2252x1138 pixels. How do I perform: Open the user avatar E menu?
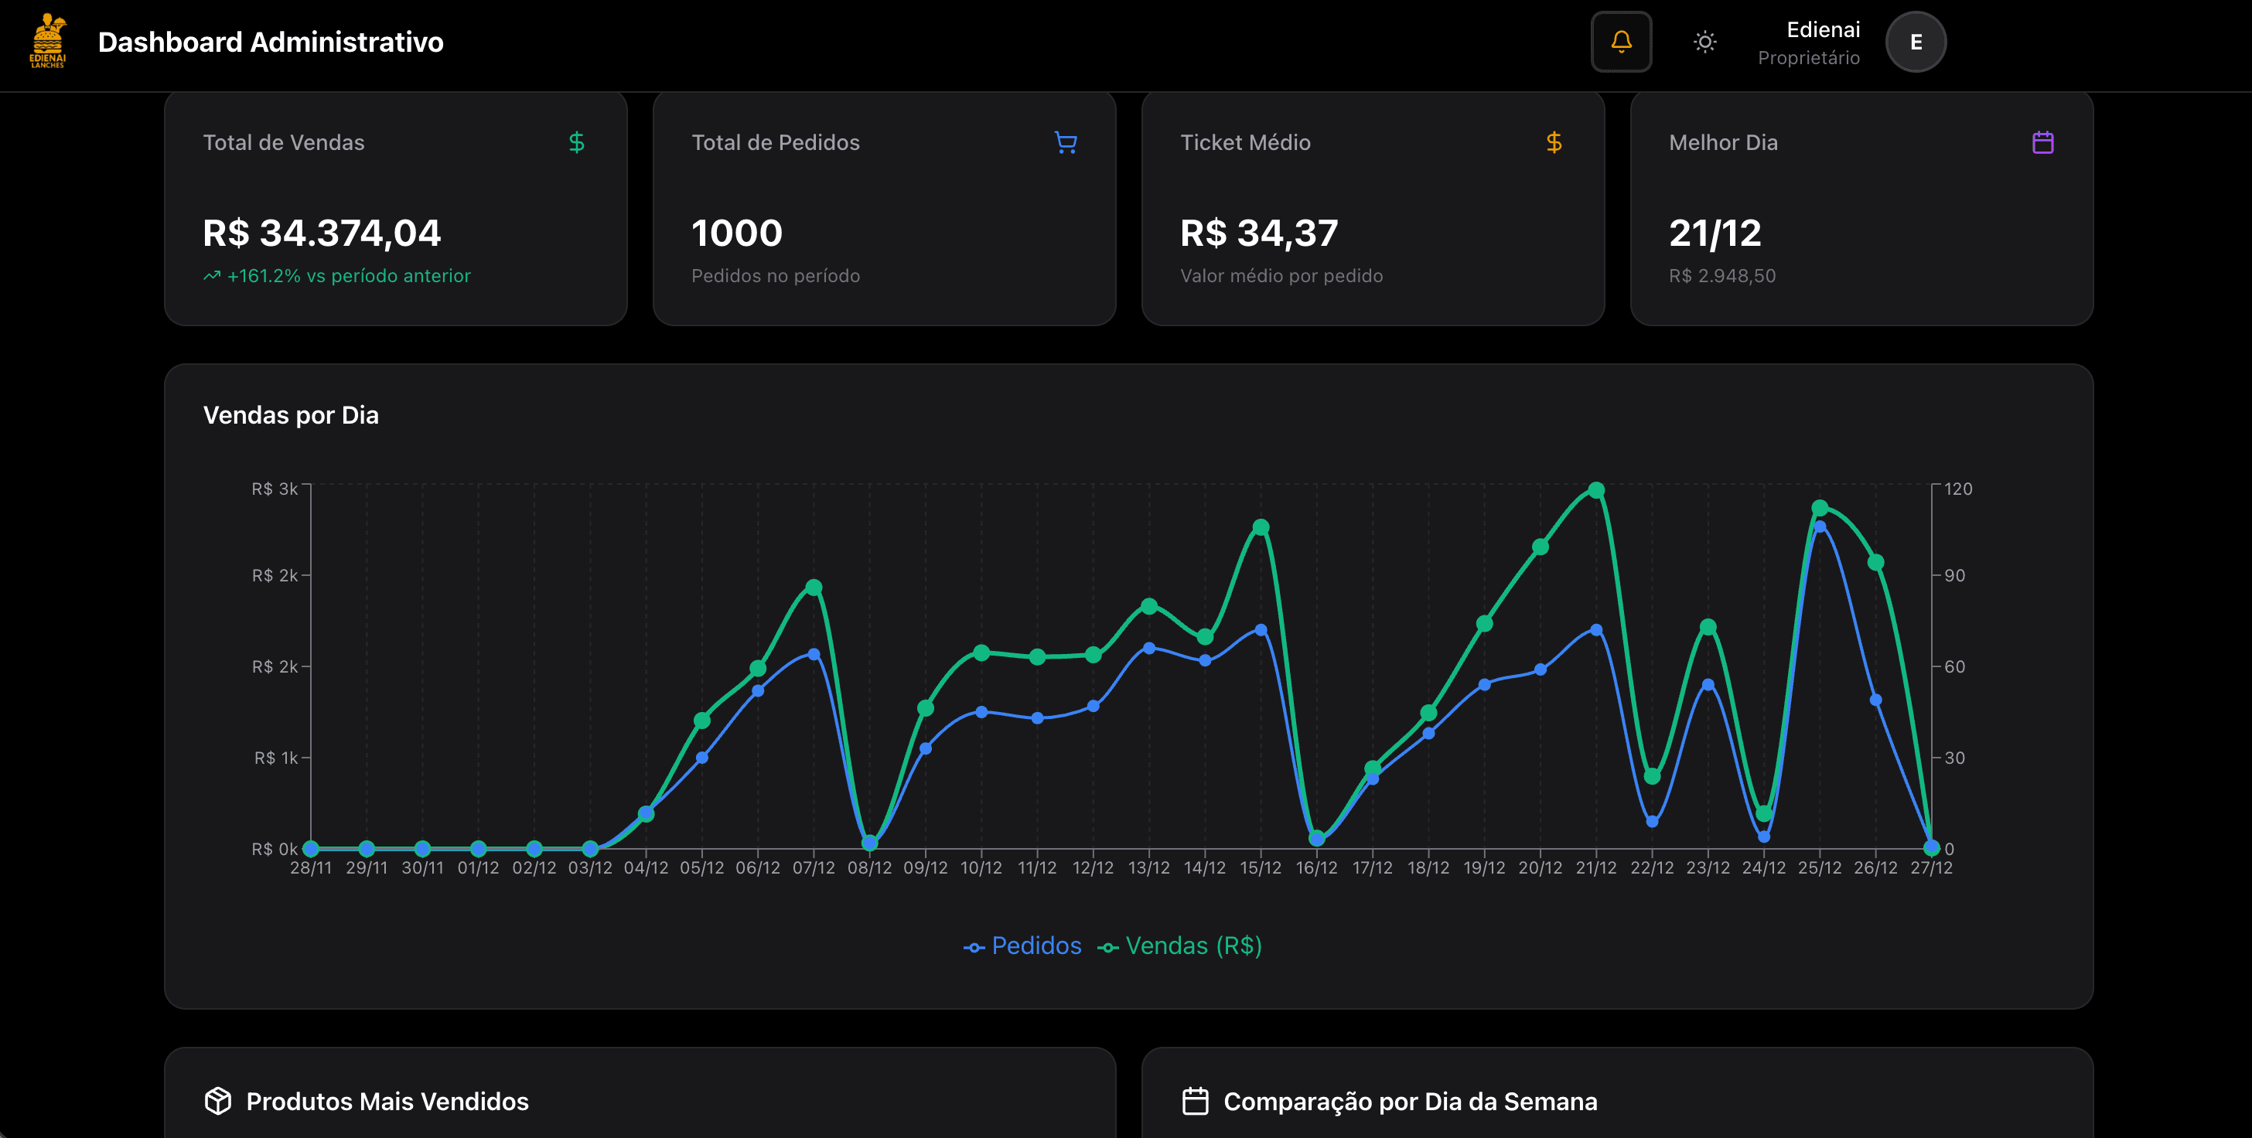1915,42
